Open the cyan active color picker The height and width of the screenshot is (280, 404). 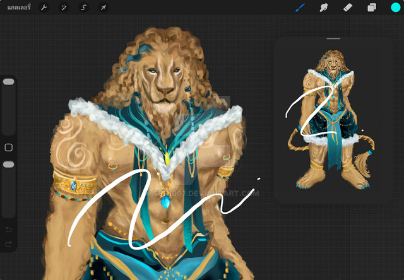(396, 8)
